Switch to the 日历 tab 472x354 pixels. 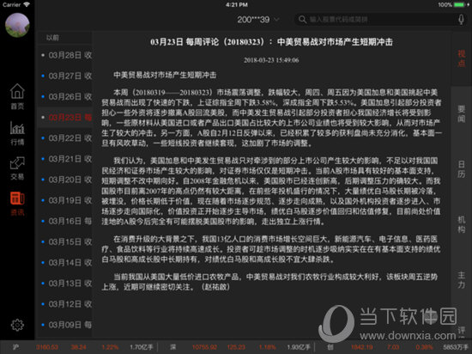(x=461, y=169)
